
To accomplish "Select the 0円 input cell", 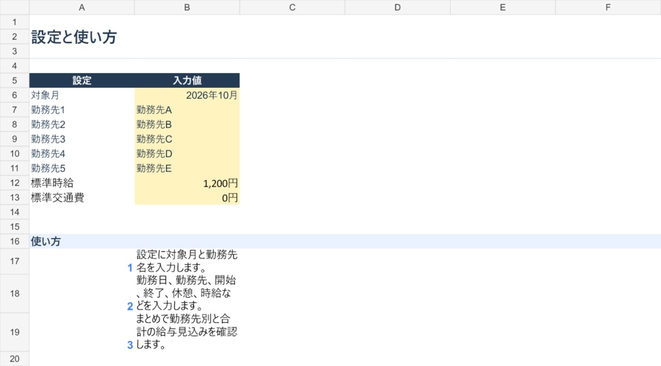I will [x=187, y=198].
